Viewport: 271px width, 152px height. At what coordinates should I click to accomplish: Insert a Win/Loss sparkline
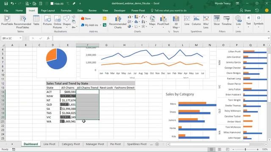[206, 22]
